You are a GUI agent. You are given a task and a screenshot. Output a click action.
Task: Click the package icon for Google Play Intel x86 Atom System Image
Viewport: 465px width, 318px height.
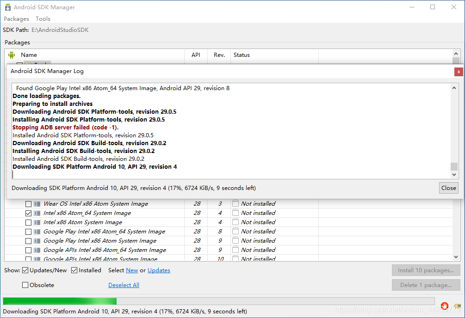[x=37, y=241]
